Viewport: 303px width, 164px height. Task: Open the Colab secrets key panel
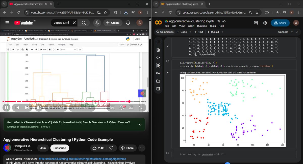(158, 73)
